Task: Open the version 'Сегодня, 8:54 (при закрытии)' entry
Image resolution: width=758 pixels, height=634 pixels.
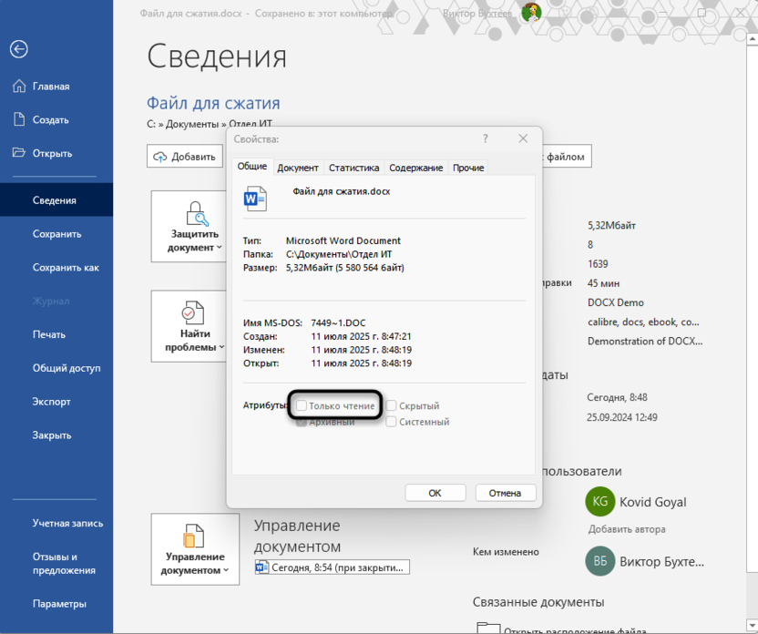Action: point(333,568)
